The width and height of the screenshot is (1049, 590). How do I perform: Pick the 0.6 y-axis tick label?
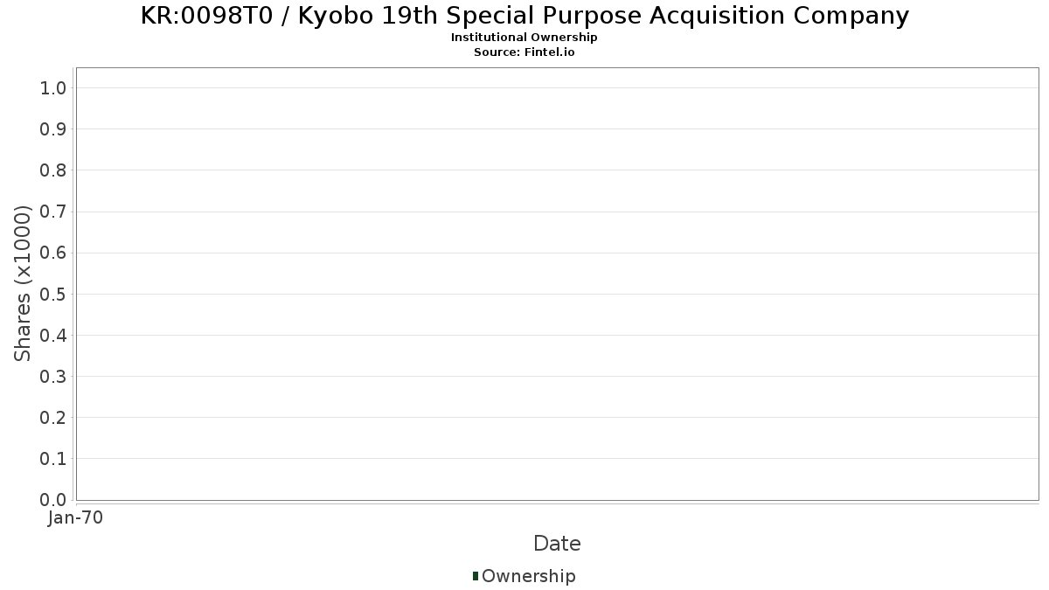click(x=53, y=253)
